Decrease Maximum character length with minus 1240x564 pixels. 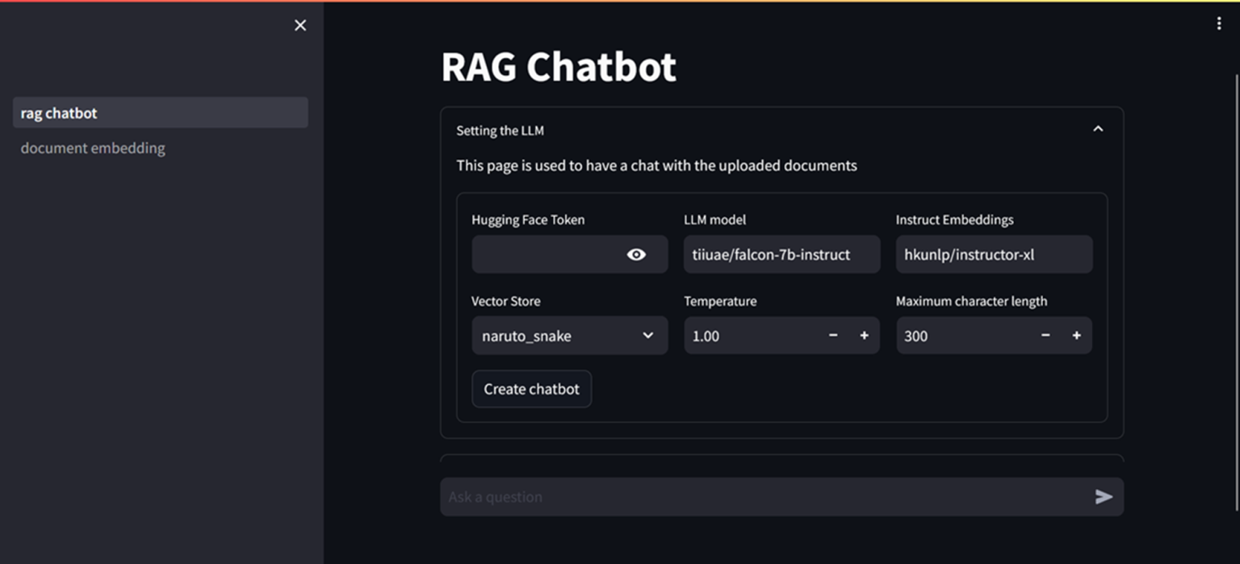click(1045, 336)
